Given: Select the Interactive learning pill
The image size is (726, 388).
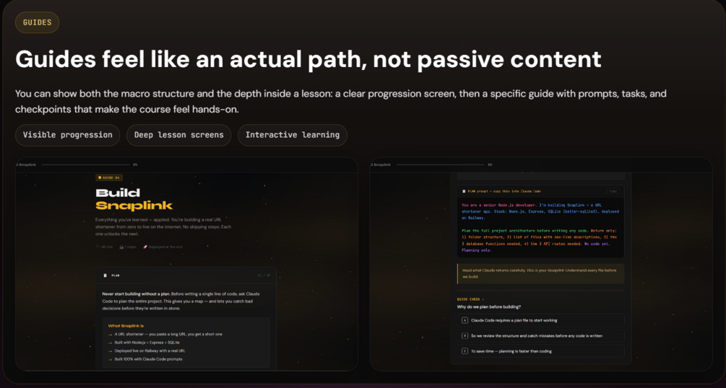Looking at the screenshot, I should click(292, 135).
